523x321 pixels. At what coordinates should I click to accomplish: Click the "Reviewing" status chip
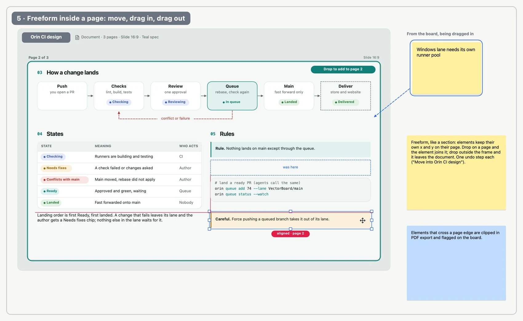tap(175, 102)
